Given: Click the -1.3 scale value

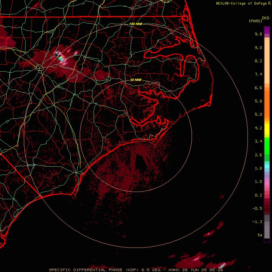Looking at the screenshot, I should click(x=257, y=222).
